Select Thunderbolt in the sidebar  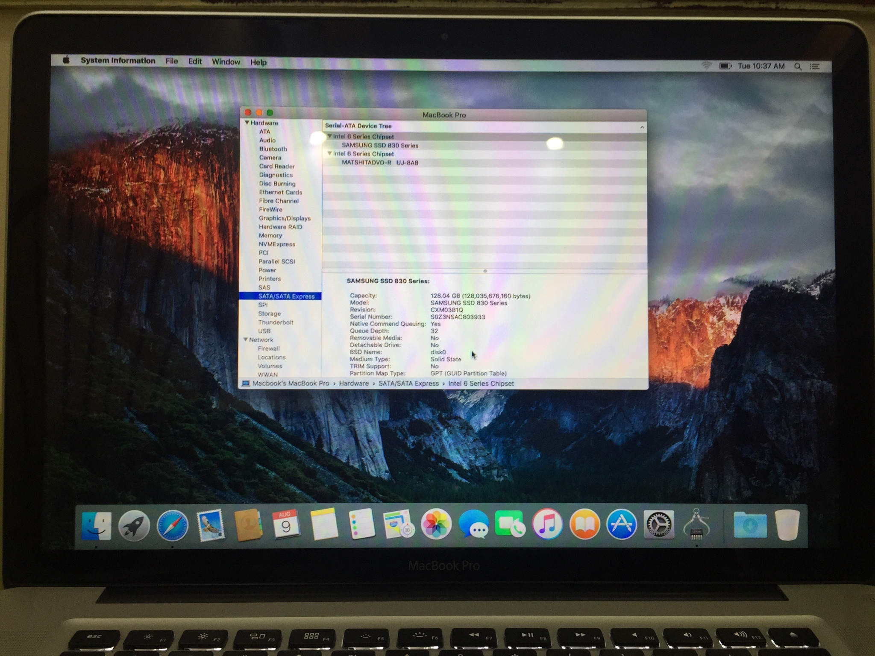(x=276, y=322)
